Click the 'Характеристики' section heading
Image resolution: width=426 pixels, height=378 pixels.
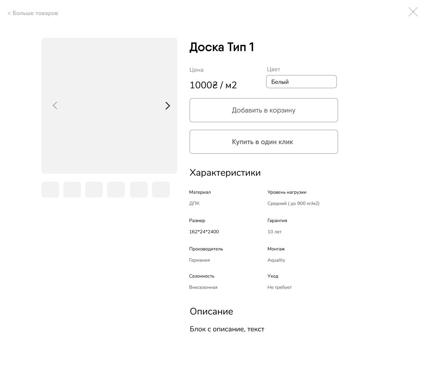click(x=225, y=173)
